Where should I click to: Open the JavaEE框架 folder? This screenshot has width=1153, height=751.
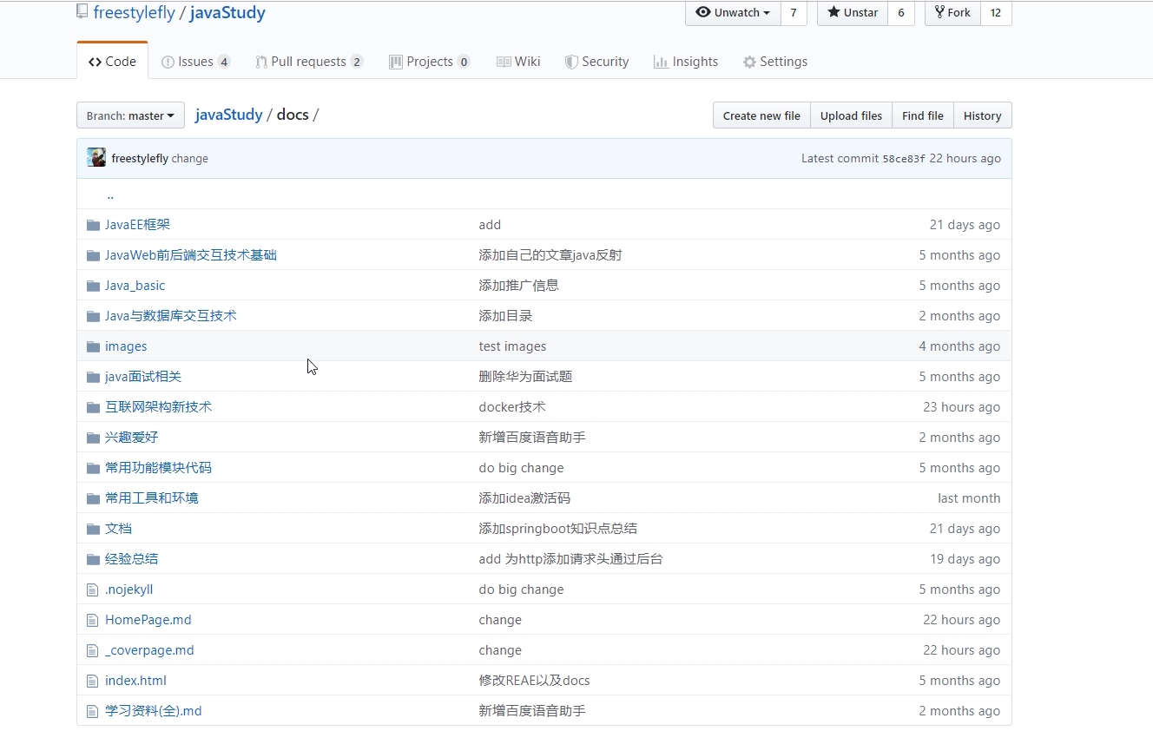coord(137,225)
